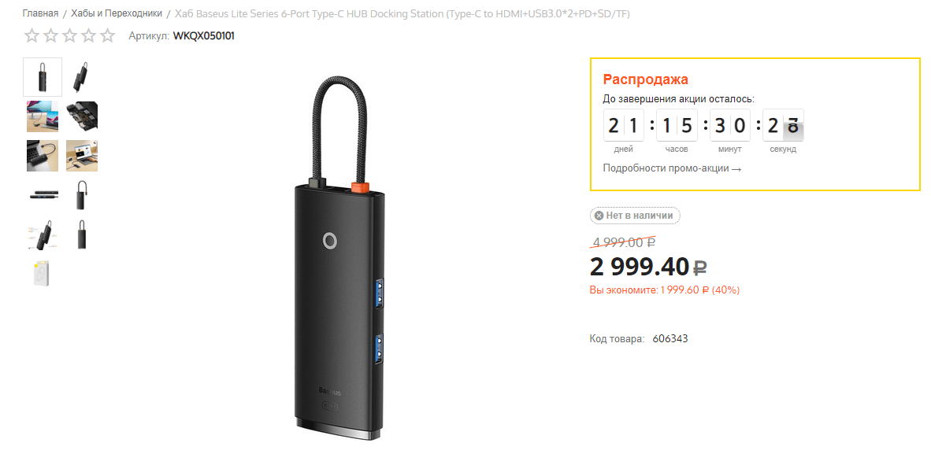Click the article number WKQX050101
Image resolution: width=931 pixels, height=476 pixels.
pos(203,35)
